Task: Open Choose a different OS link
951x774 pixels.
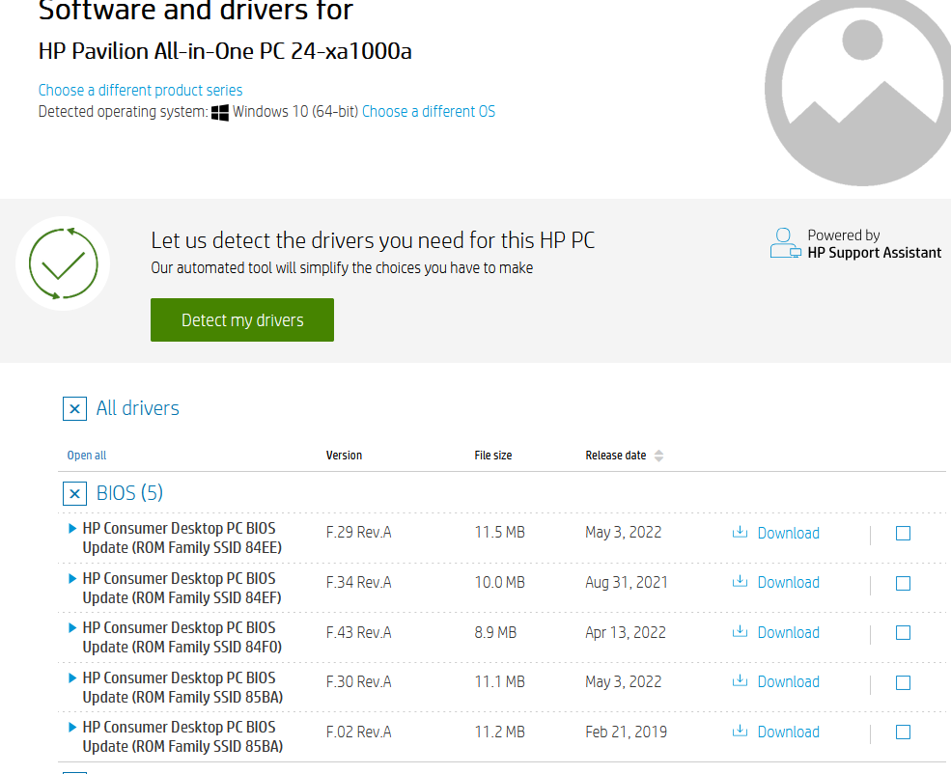Action: pos(428,111)
